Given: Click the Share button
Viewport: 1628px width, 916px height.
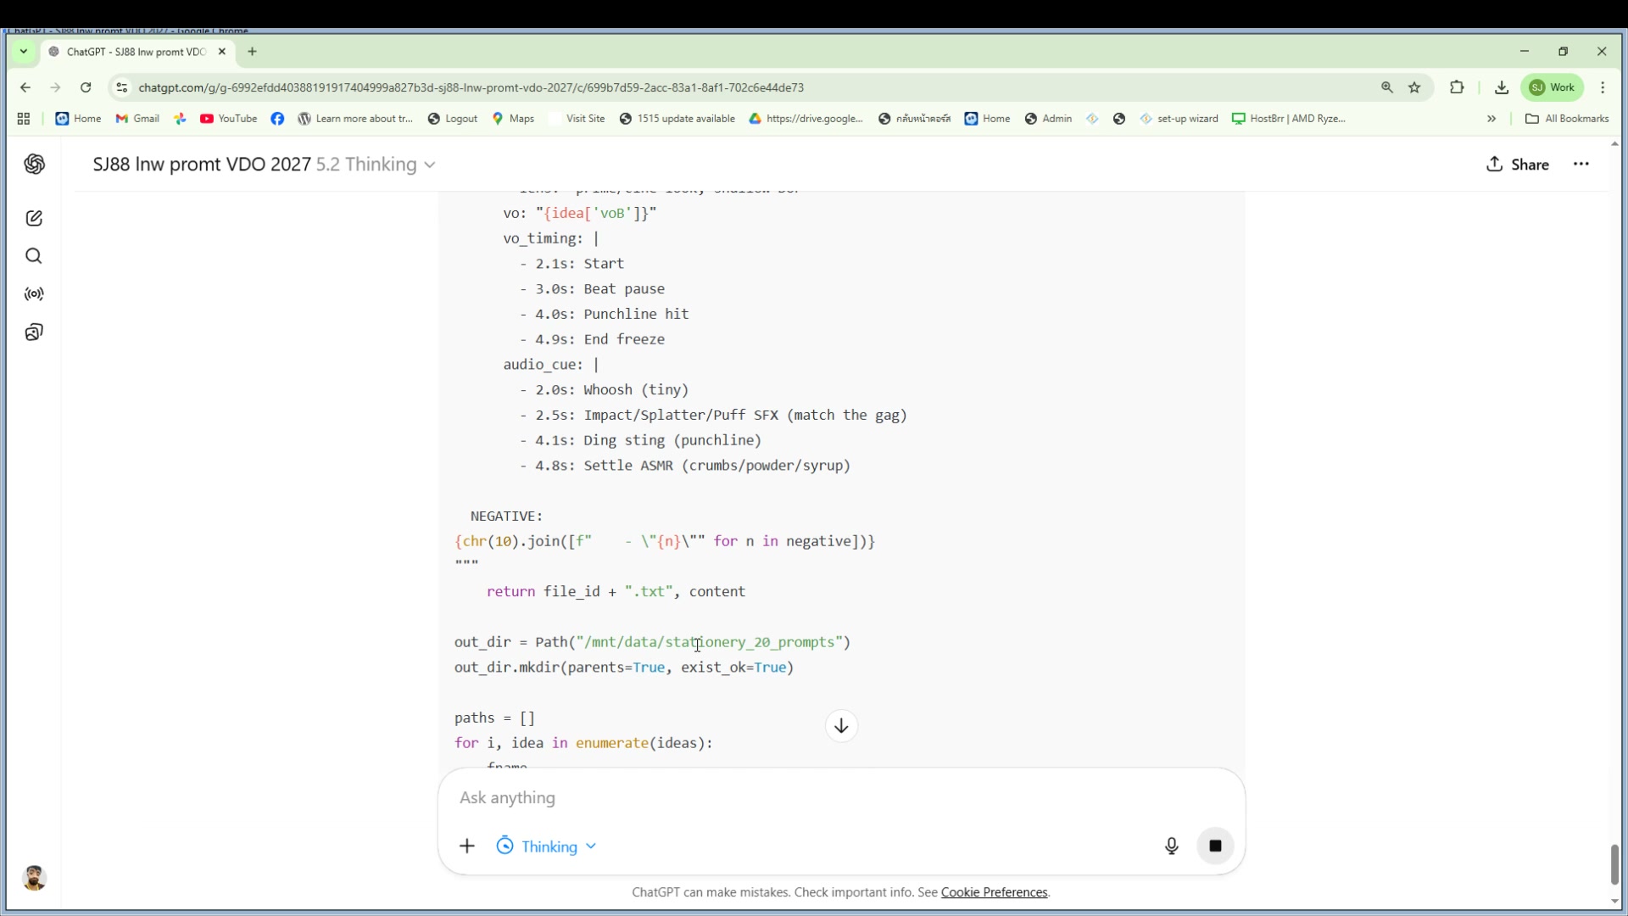Looking at the screenshot, I should click(x=1518, y=165).
